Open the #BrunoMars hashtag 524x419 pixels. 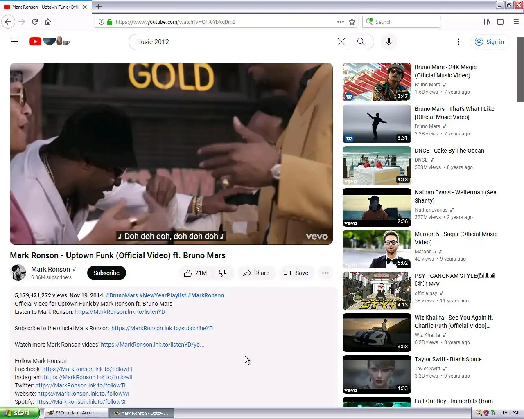122,295
